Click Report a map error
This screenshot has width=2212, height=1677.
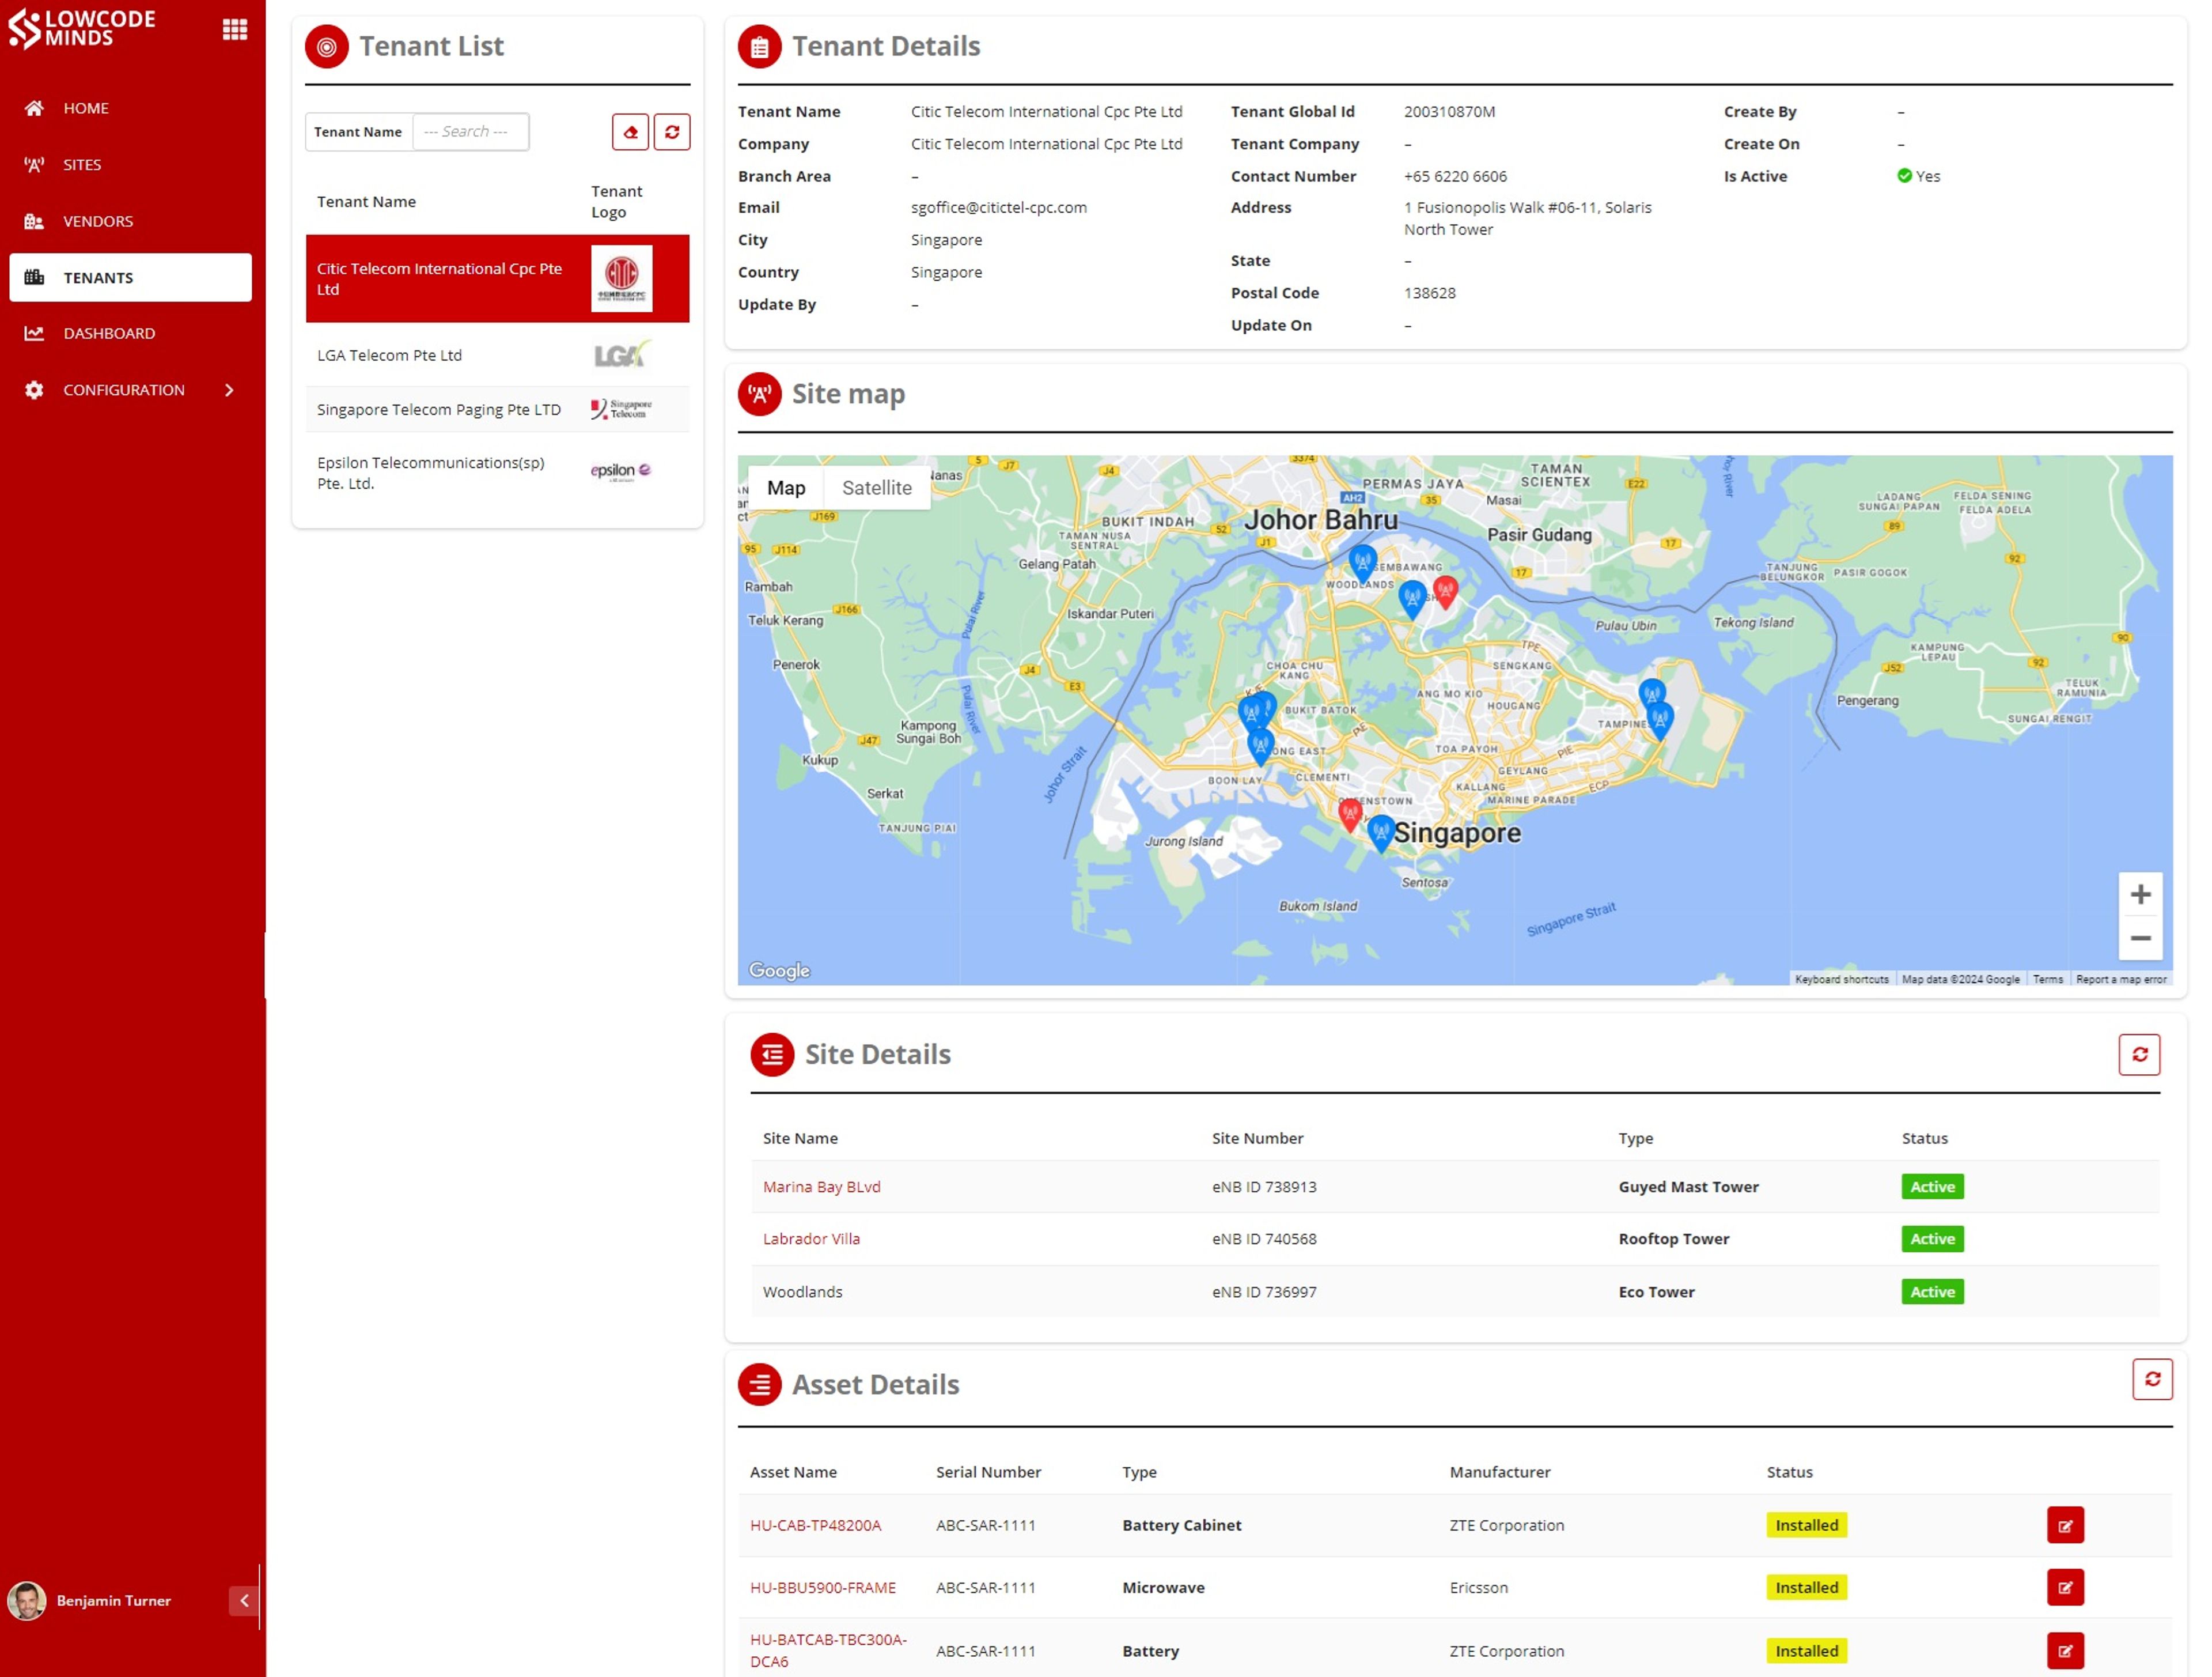[x=2120, y=981]
